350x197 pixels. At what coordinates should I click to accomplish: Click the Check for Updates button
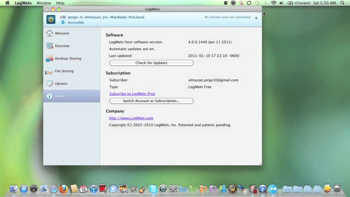[151, 63]
